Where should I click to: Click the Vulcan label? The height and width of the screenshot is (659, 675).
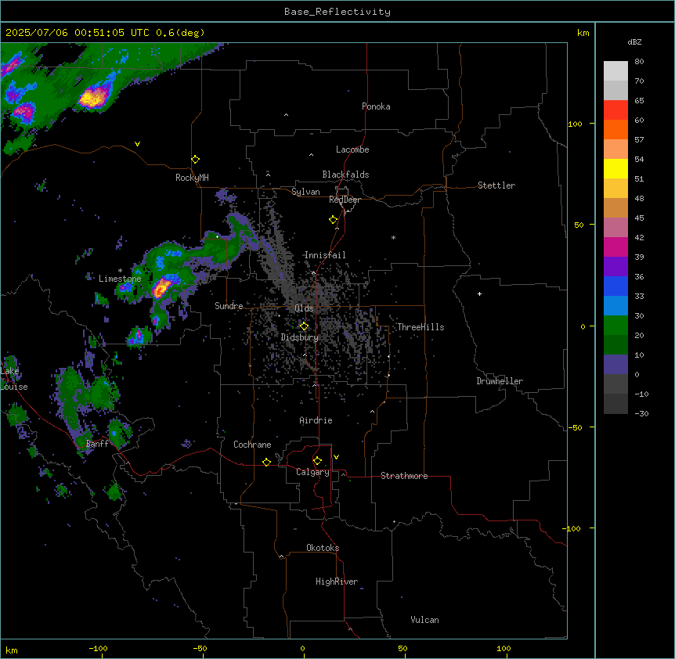point(424,620)
